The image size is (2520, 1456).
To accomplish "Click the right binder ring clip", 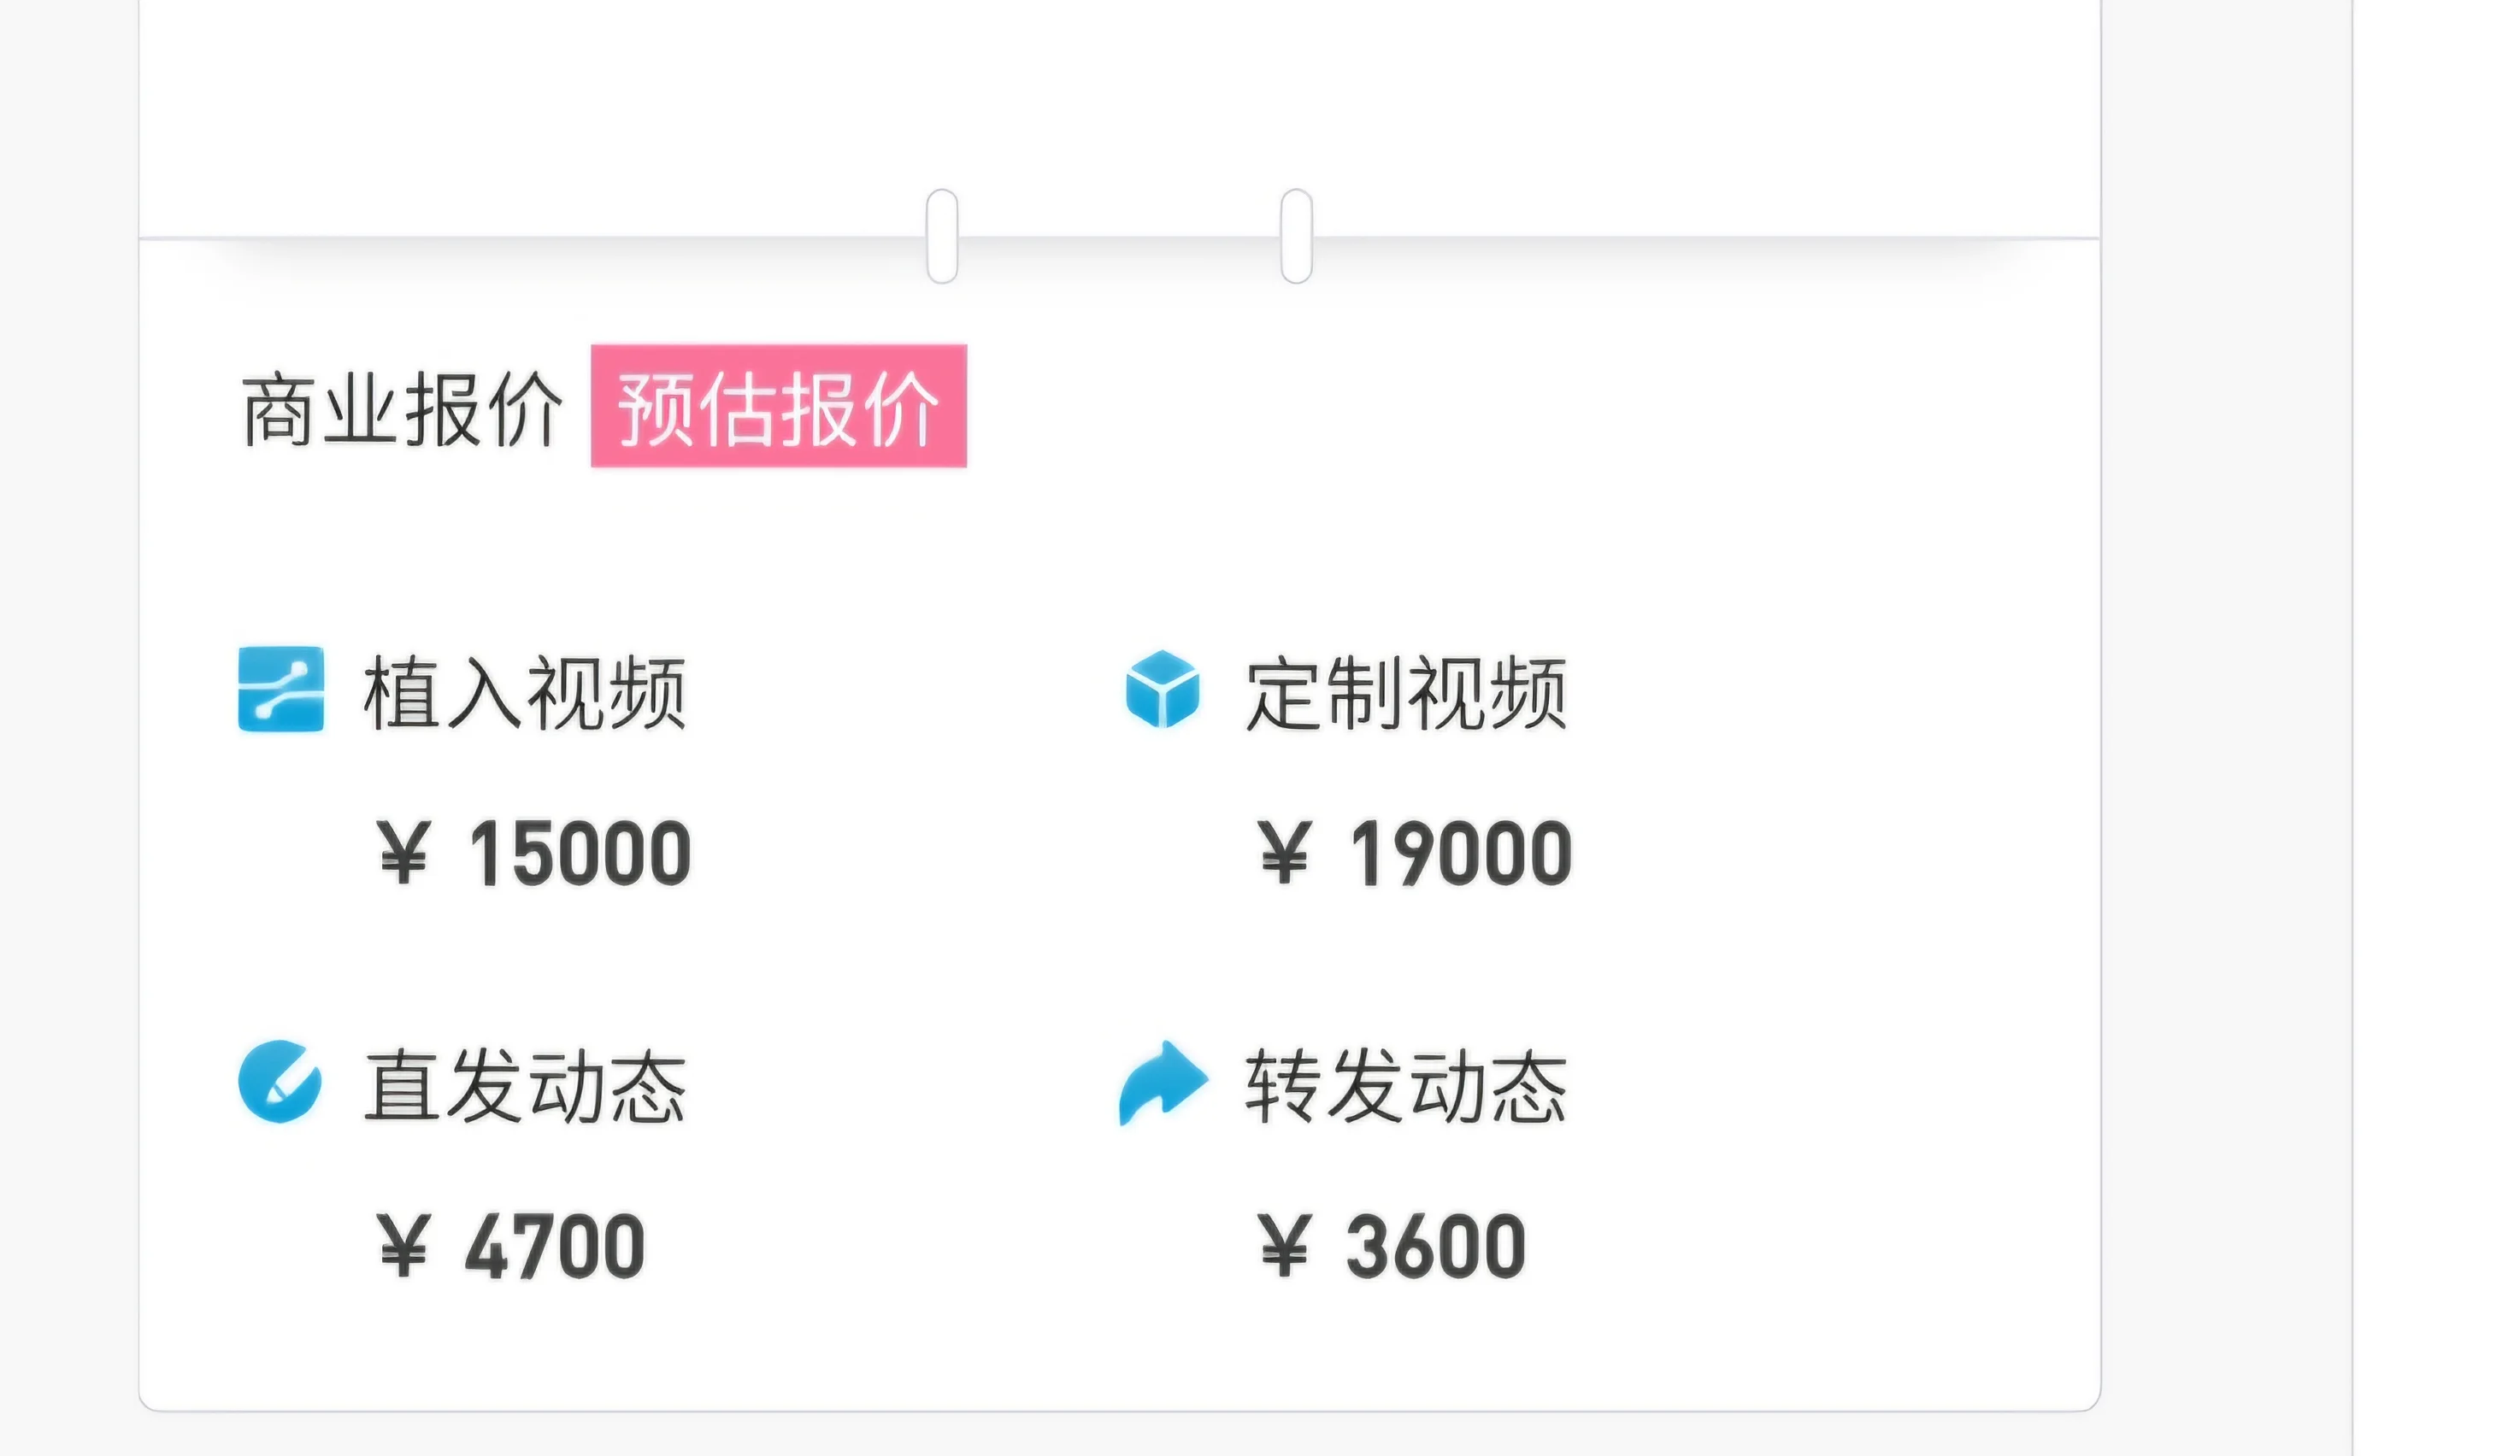I will point(1296,236).
